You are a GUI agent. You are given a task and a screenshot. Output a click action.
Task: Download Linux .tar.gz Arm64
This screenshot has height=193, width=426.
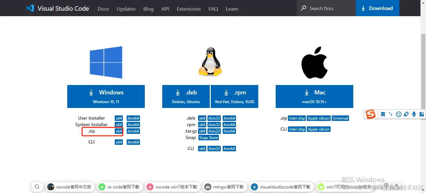click(229, 131)
